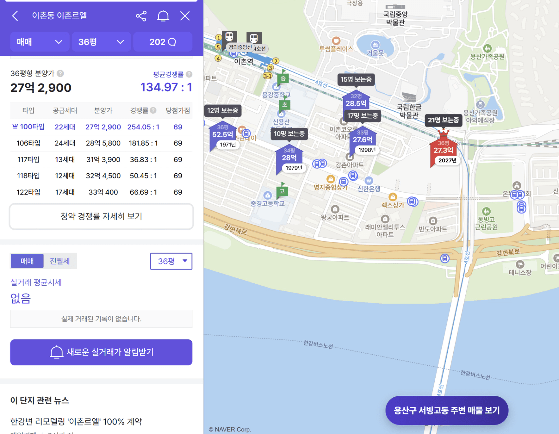
Task: Click exit 2 marker at 이촌역
Action: pyautogui.click(x=276, y=61)
